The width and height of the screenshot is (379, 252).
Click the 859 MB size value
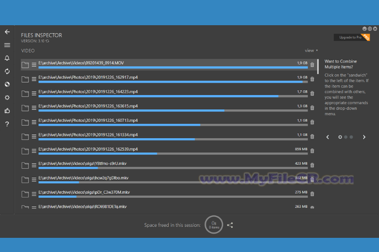pyautogui.click(x=301, y=149)
